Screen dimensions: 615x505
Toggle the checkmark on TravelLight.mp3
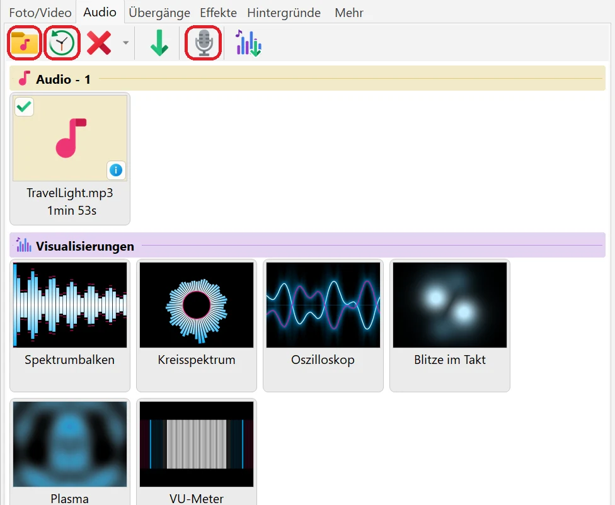(25, 106)
